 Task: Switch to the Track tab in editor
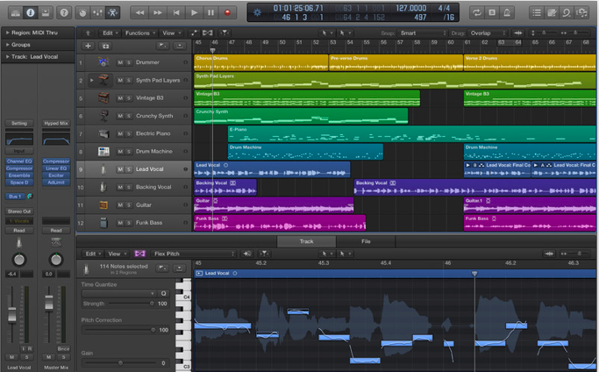(x=306, y=241)
